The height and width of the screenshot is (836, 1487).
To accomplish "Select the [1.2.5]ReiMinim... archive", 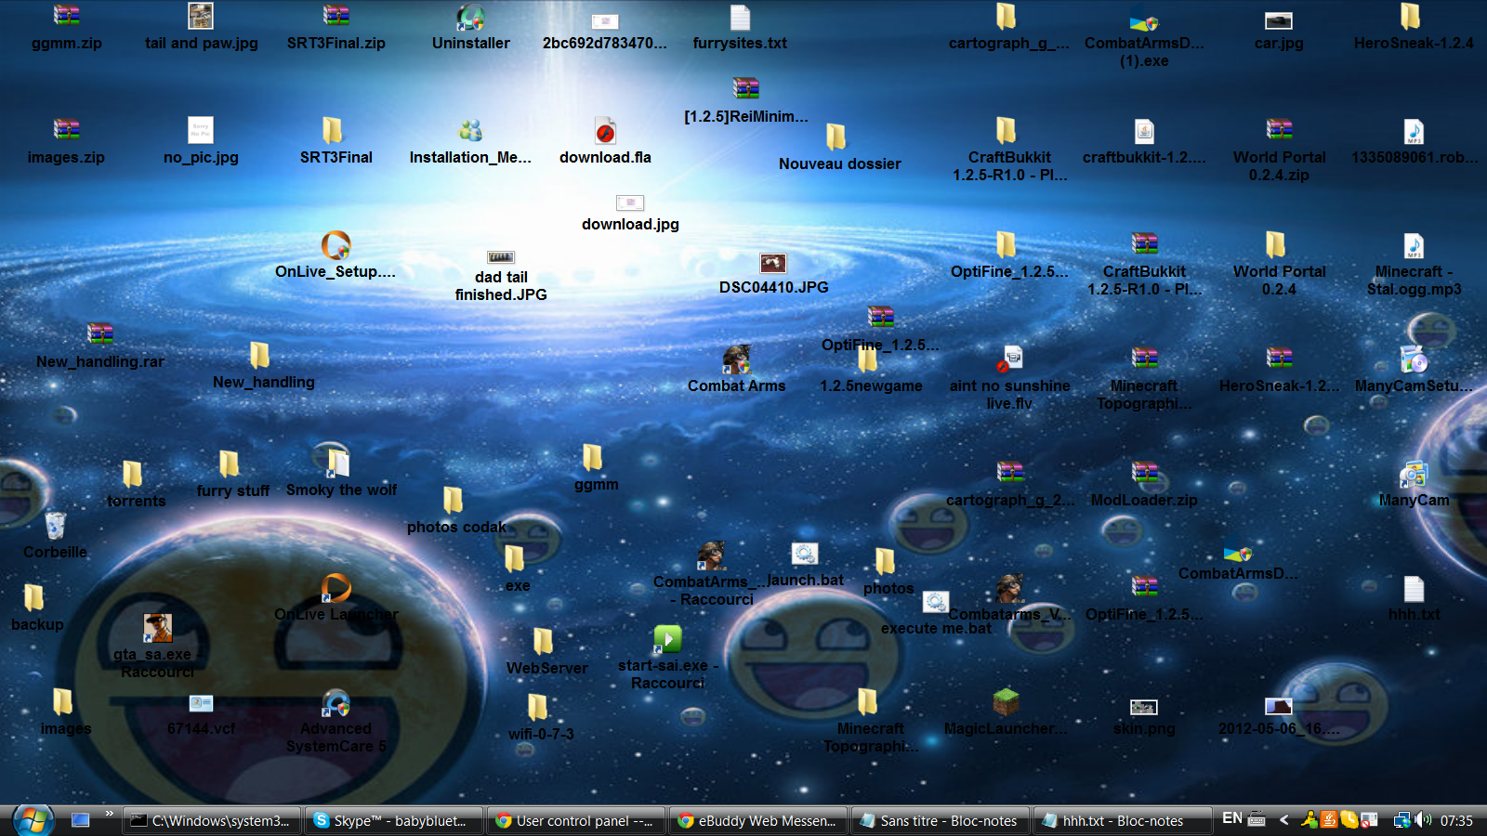I will point(745,88).
